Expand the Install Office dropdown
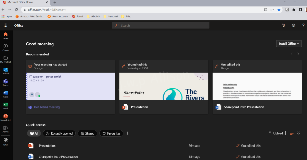 289,44
